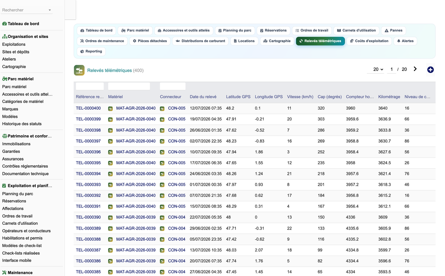
Task: Open the Reporting tab
Action: pyautogui.click(x=91, y=51)
